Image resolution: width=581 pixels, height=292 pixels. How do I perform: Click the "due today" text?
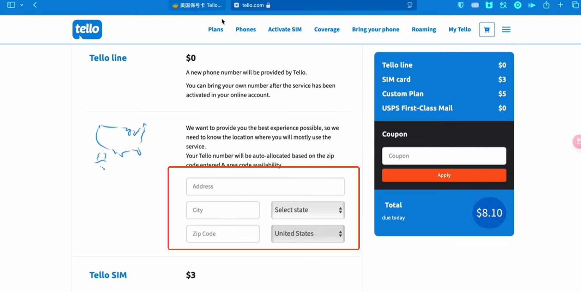click(393, 218)
